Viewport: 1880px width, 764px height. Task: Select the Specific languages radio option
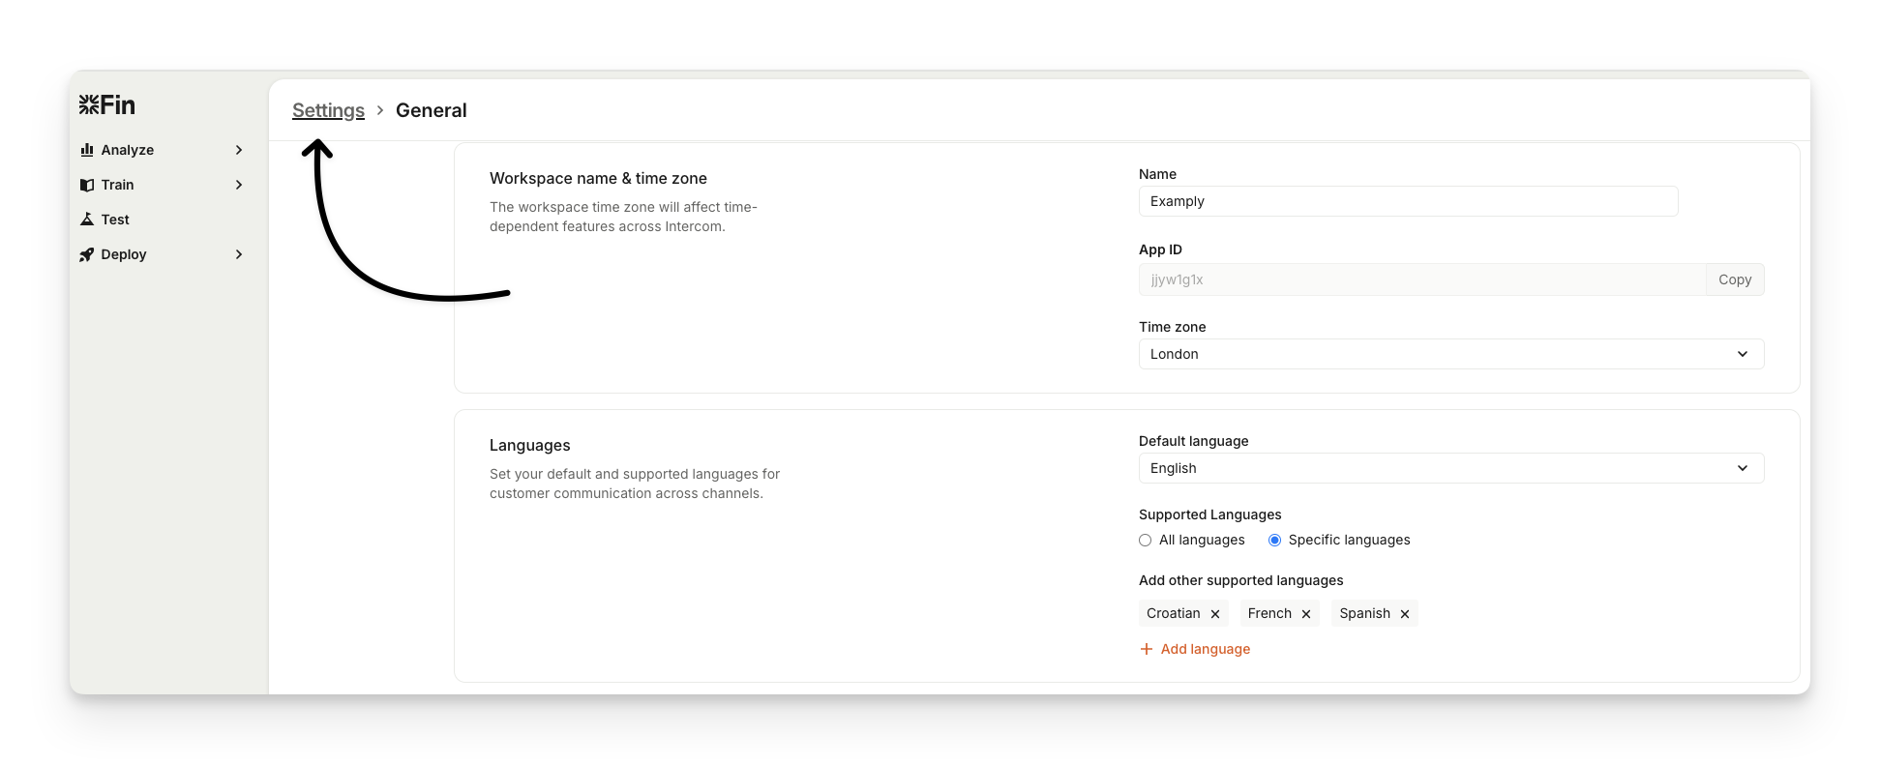(x=1274, y=541)
